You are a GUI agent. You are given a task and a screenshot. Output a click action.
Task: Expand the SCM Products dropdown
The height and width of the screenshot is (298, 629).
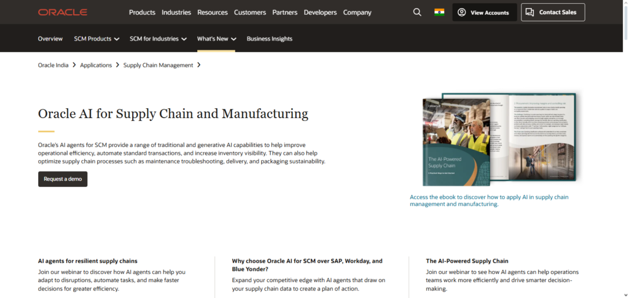pyautogui.click(x=116, y=39)
